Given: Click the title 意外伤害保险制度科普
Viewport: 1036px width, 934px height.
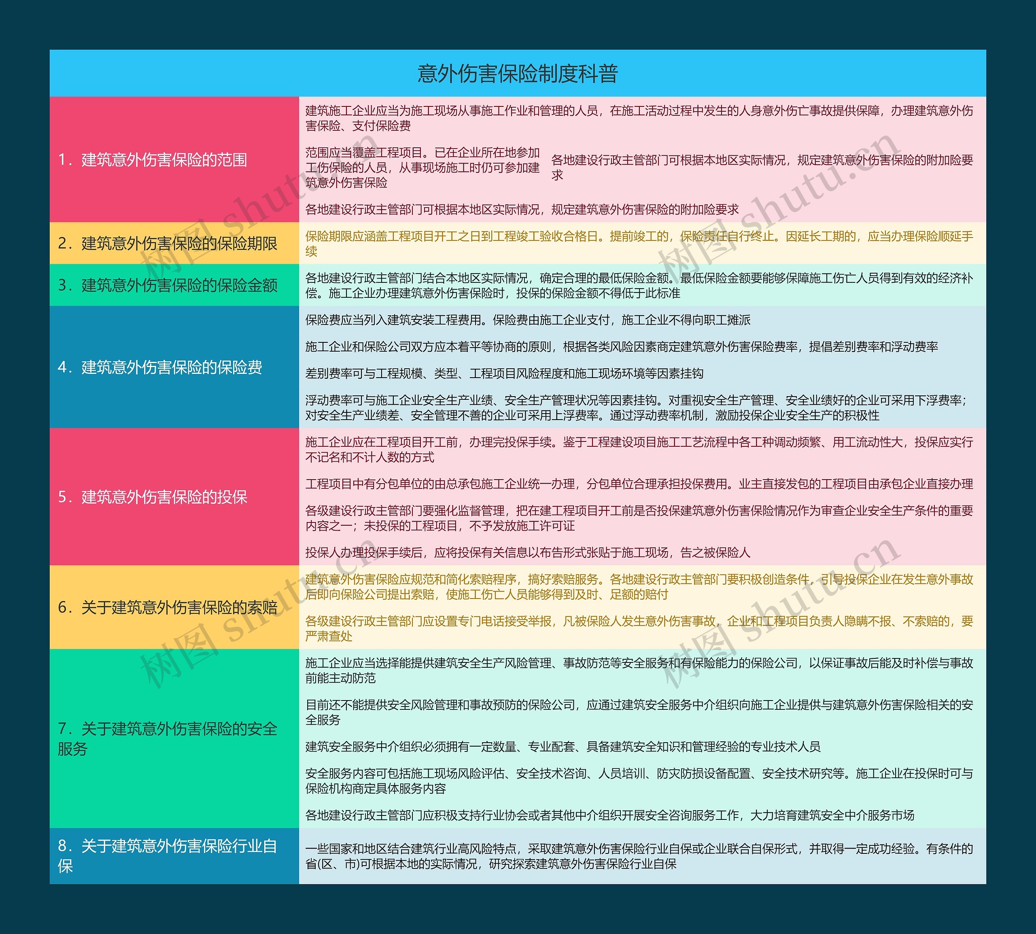Looking at the screenshot, I should click(x=517, y=73).
